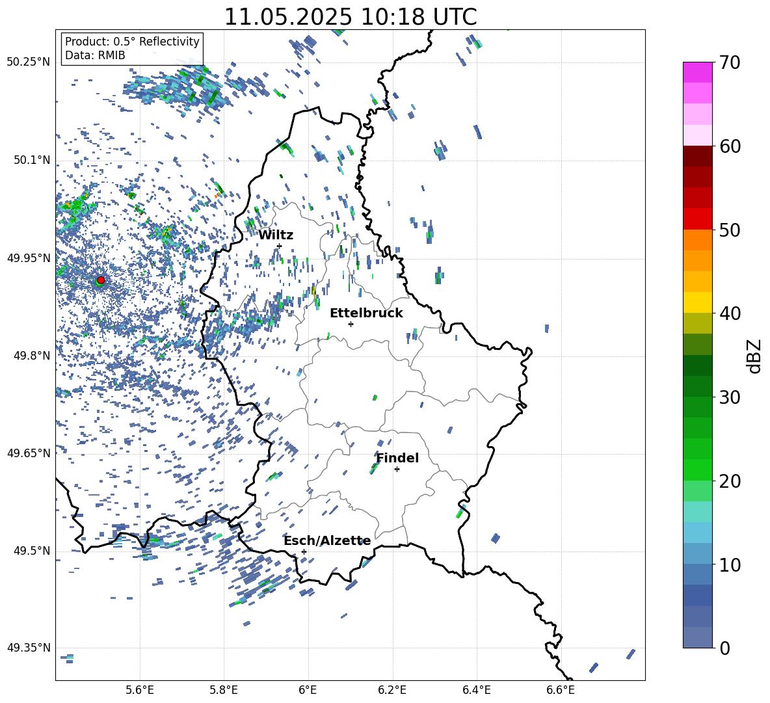Click the 20 colorbar tick label
The image size is (770, 703).
click(x=730, y=481)
